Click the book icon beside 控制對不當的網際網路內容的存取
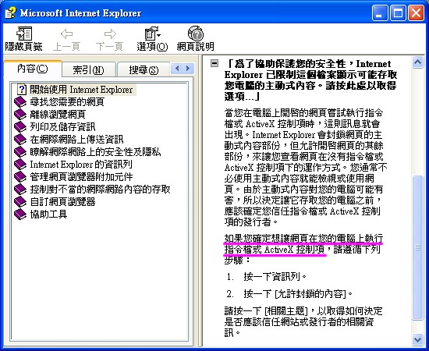This screenshot has width=429, height=351. [x=20, y=190]
